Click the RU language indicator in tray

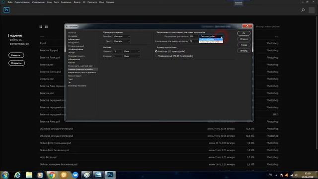pos(270,175)
